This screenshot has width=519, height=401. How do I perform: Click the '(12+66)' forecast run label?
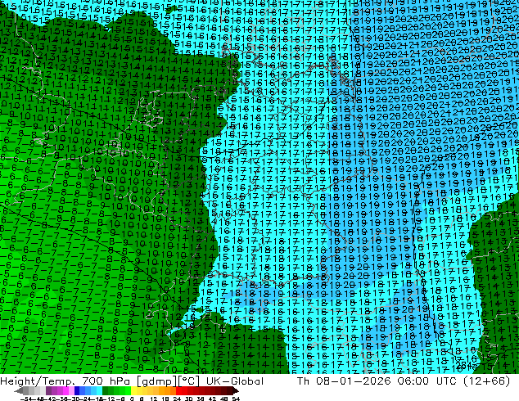[487, 381]
